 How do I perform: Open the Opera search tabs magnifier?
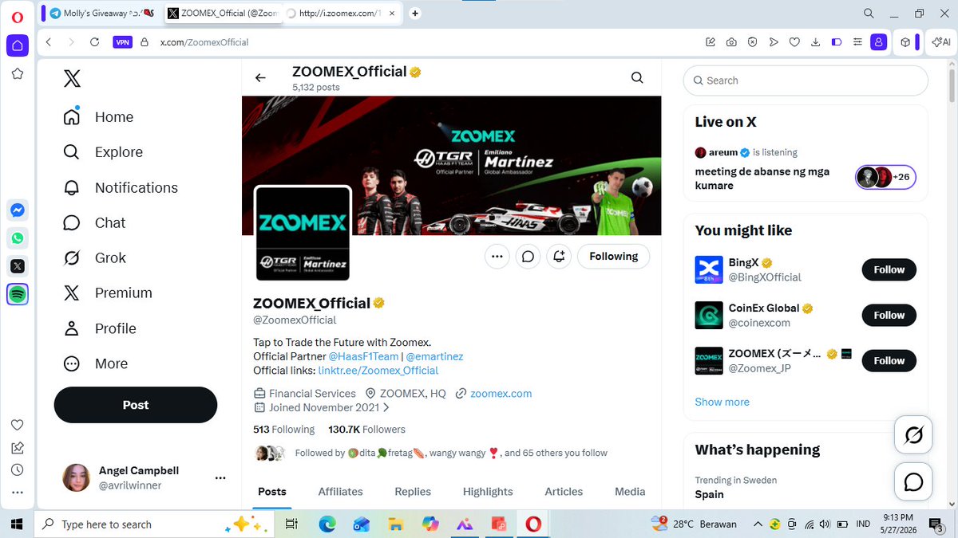click(869, 13)
